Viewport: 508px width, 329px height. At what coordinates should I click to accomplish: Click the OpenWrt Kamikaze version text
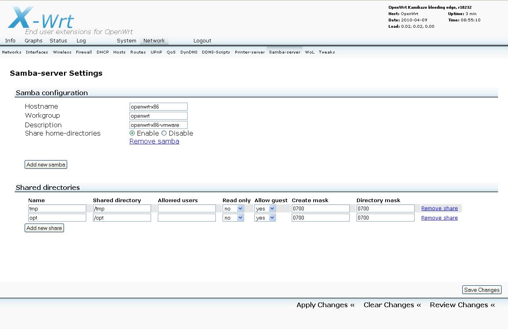coord(430,7)
